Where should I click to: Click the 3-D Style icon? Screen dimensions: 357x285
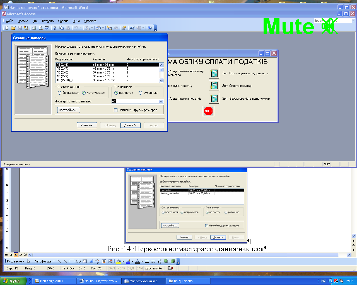pyautogui.click(x=173, y=261)
